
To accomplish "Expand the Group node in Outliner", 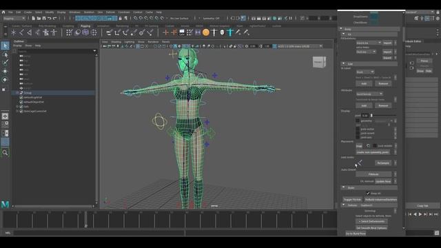I will tap(17, 93).
